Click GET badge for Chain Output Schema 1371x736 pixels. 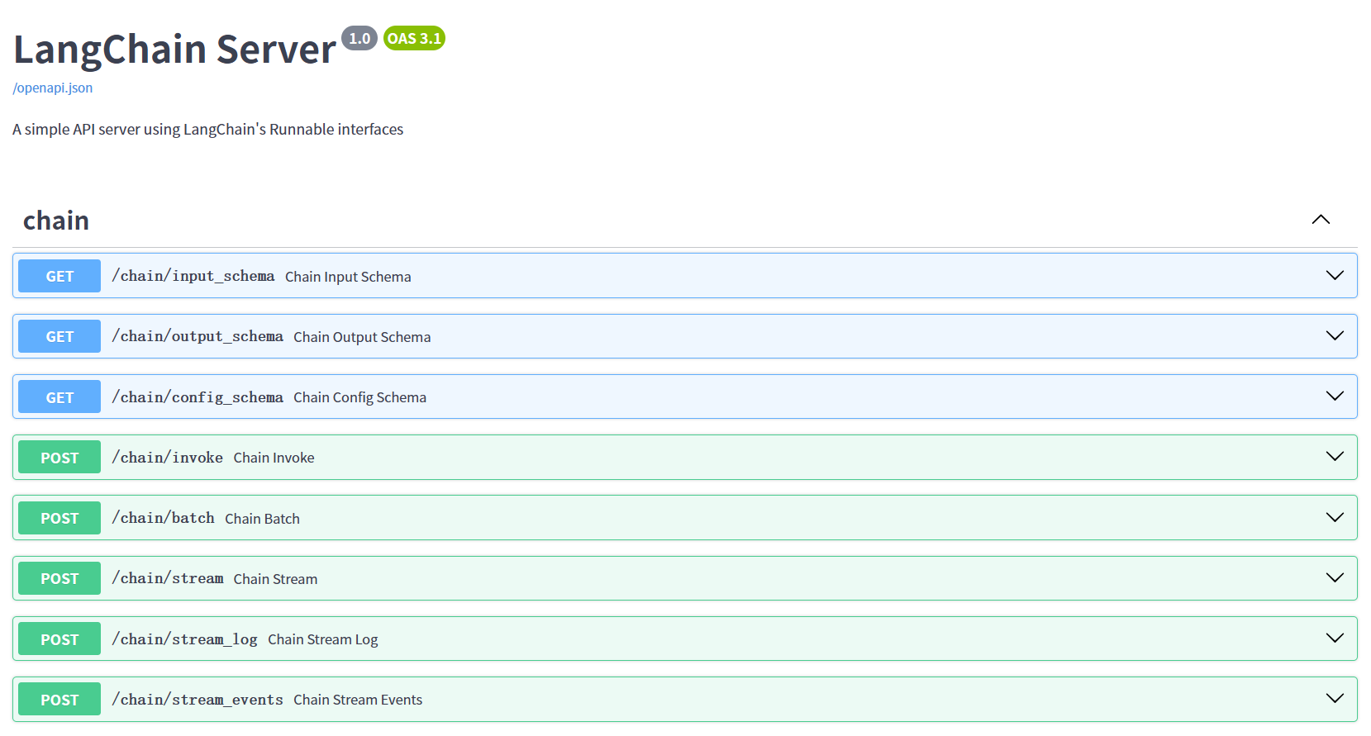60,336
